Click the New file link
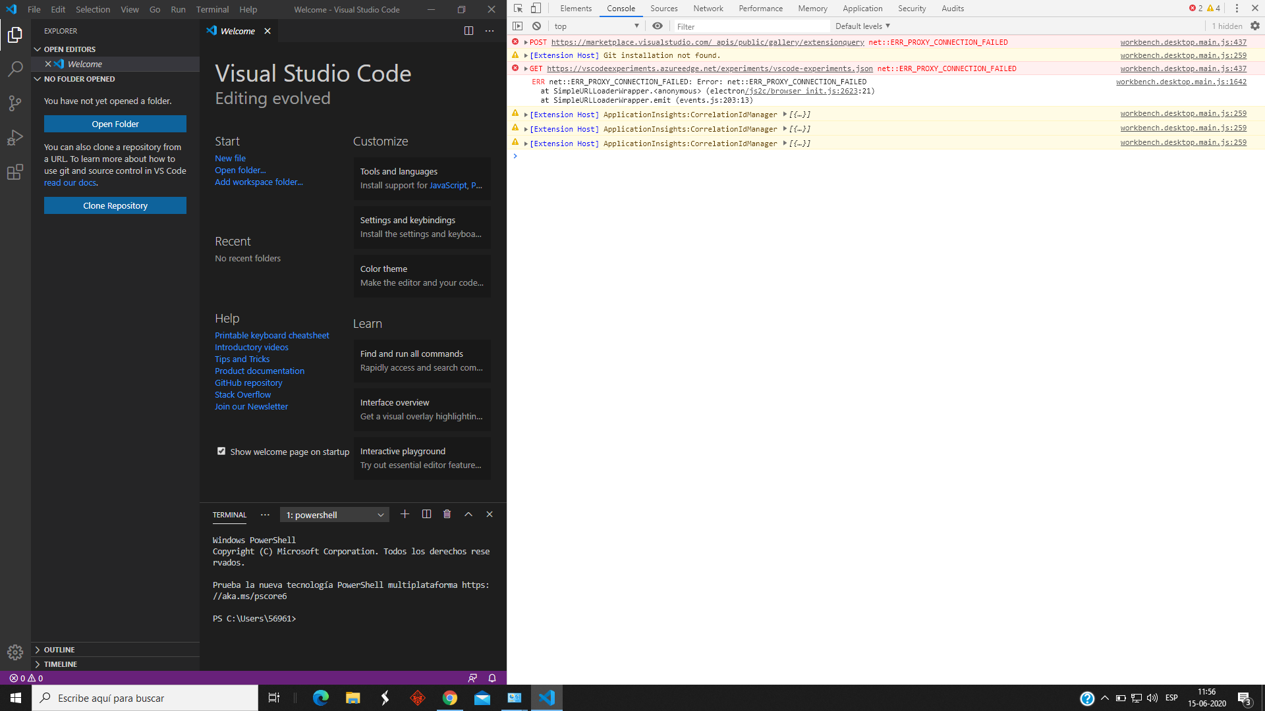Image resolution: width=1265 pixels, height=711 pixels. (x=230, y=158)
